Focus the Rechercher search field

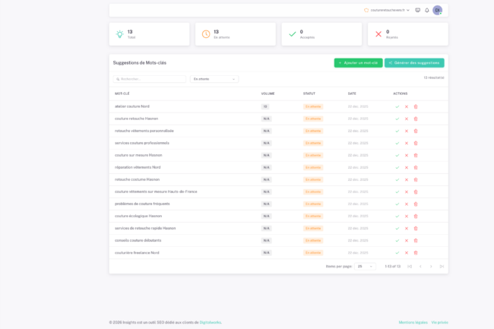point(150,79)
